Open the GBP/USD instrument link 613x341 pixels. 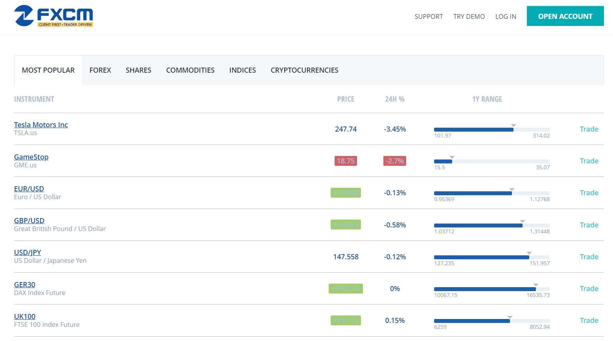(x=29, y=220)
